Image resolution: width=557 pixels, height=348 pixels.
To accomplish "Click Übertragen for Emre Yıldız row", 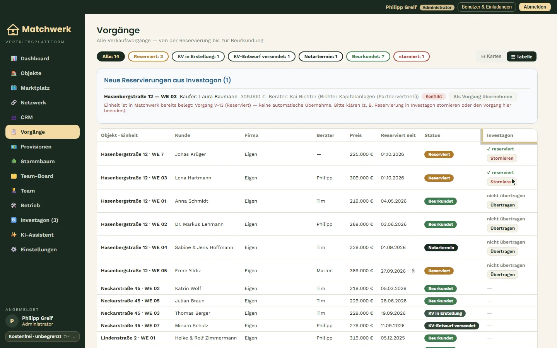I will pos(503,275).
